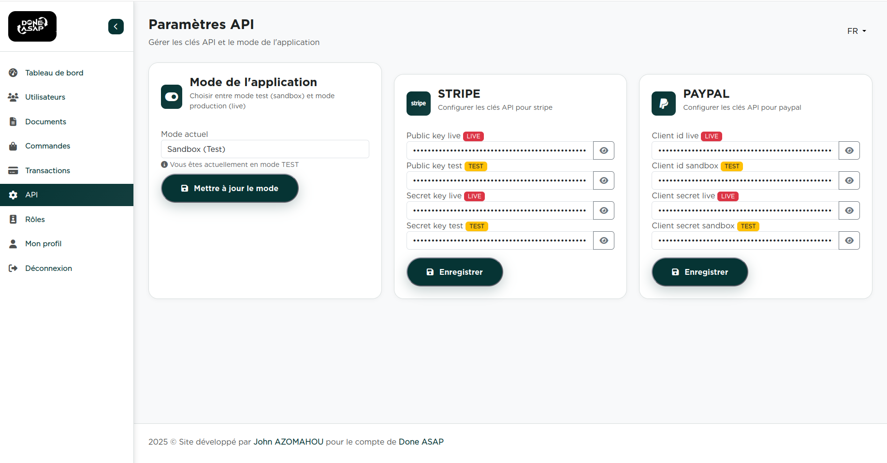Open Documents in the sidebar
This screenshot has width=887, height=463.
coord(45,121)
